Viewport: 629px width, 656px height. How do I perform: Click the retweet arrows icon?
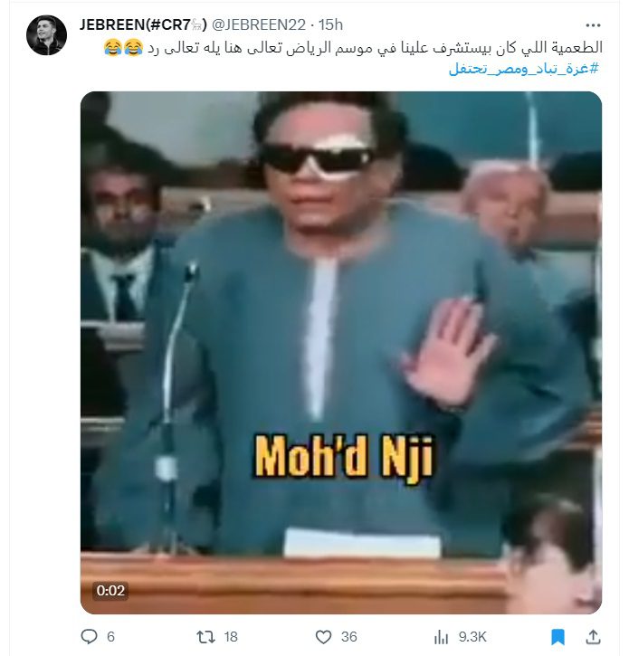pyautogui.click(x=206, y=637)
